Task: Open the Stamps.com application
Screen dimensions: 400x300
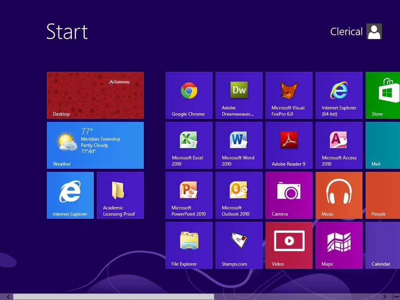Action: (239, 245)
